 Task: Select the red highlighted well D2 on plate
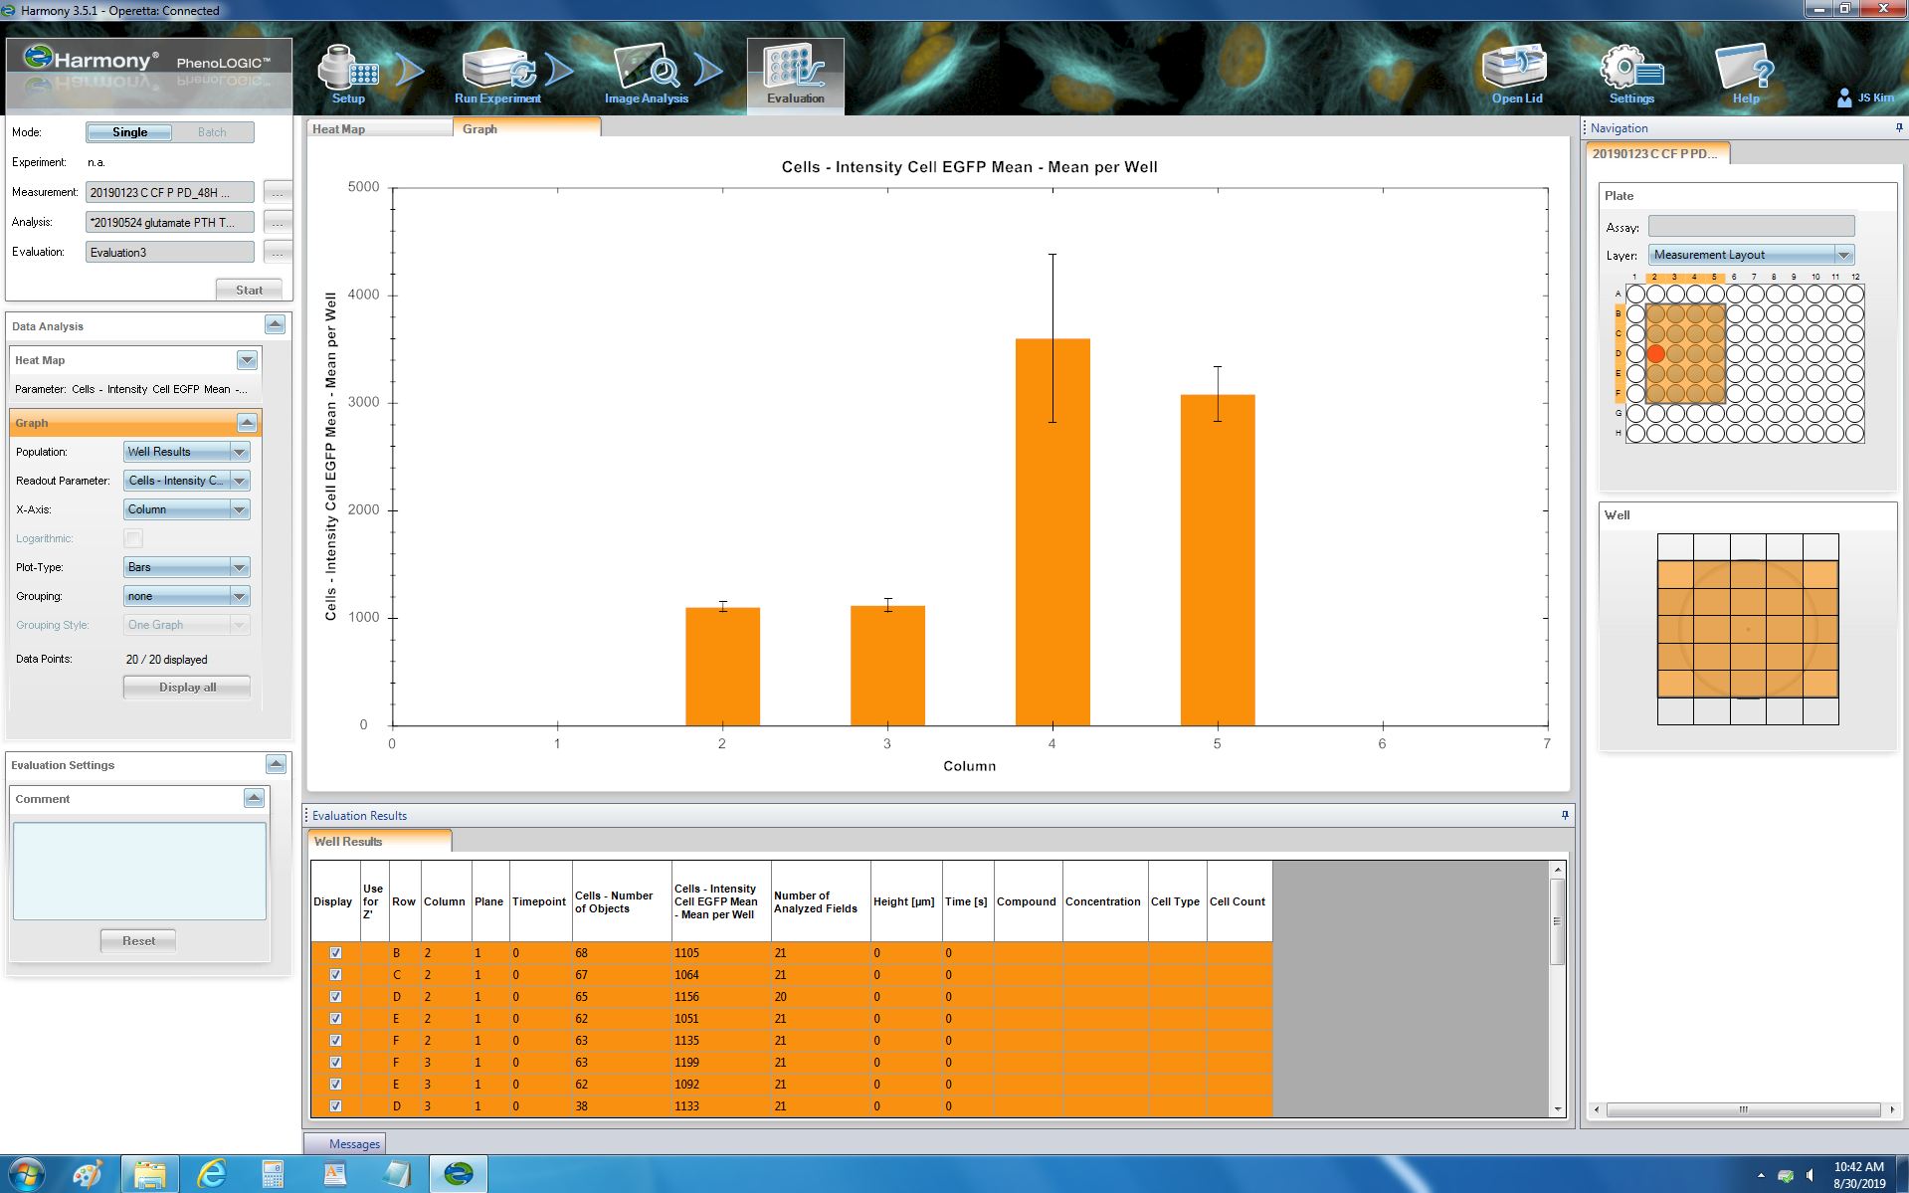coord(1655,353)
